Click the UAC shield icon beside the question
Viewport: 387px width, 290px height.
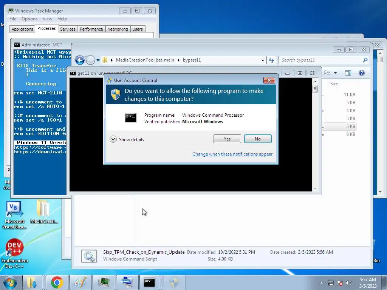115,94
